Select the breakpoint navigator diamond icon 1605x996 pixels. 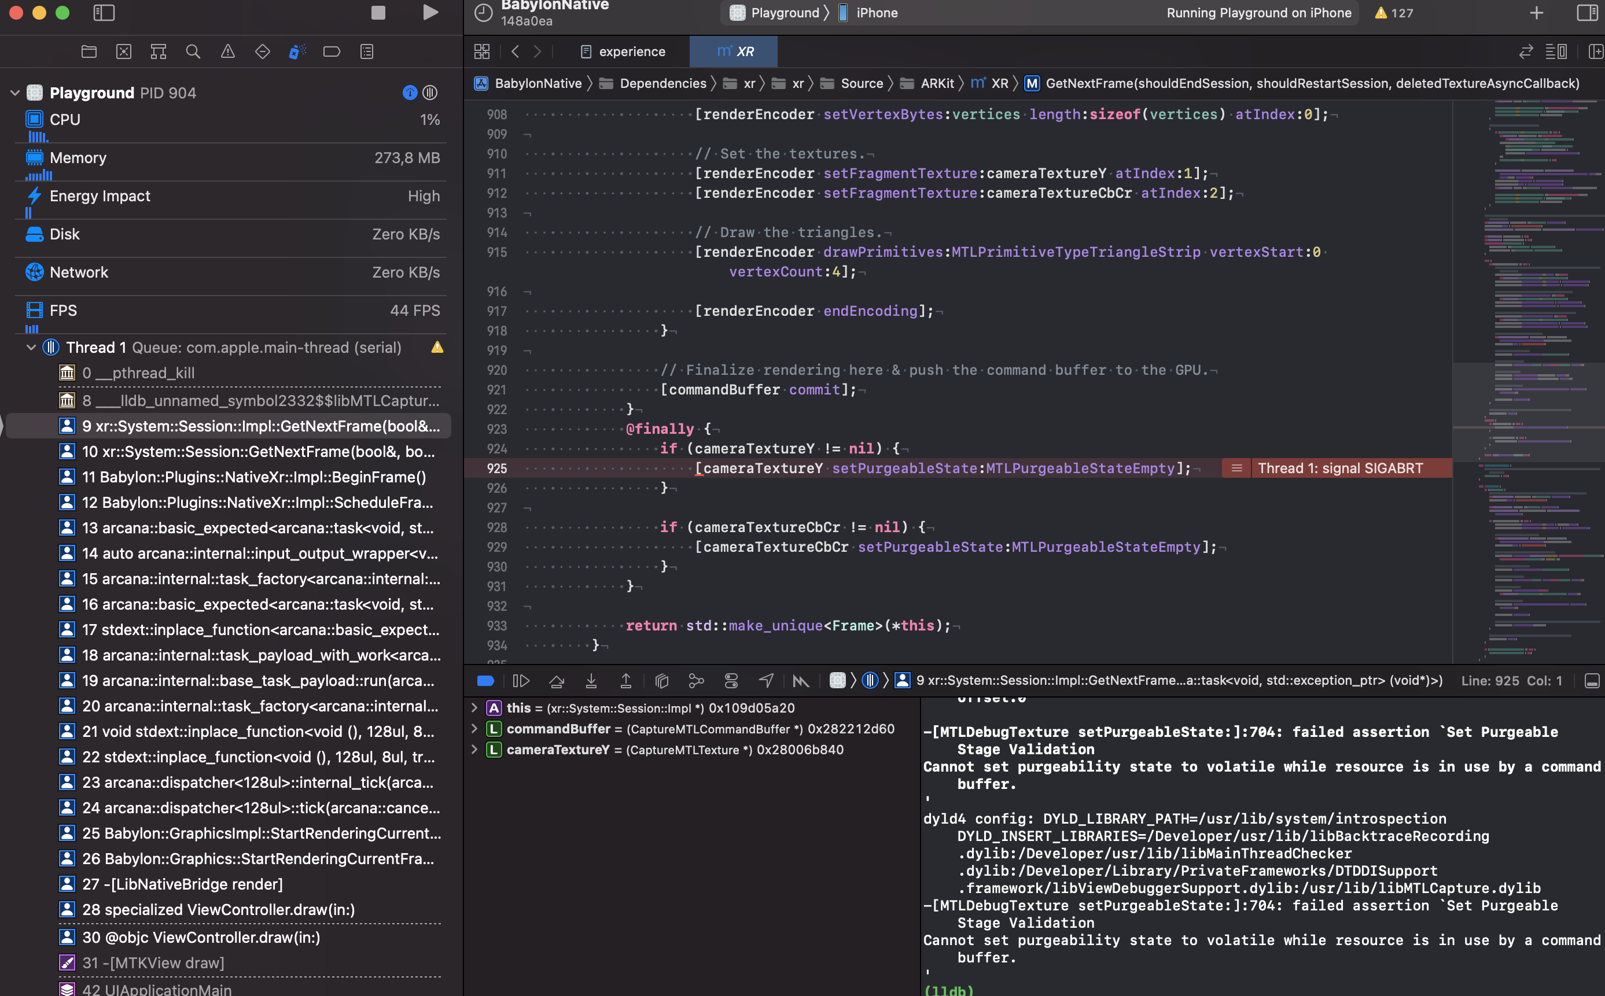pos(263,51)
